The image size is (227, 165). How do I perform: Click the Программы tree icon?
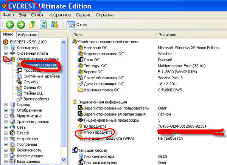coord(12,144)
